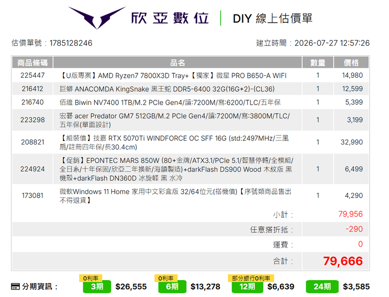Click the price 14,980

tap(352, 75)
